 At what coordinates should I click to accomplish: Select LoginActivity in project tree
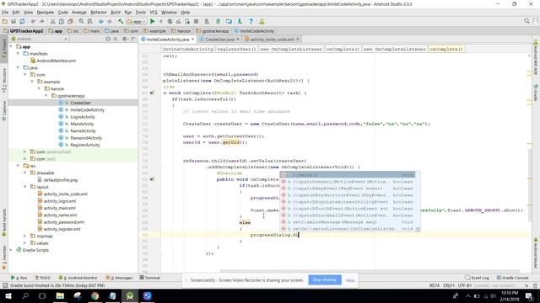click(83, 117)
